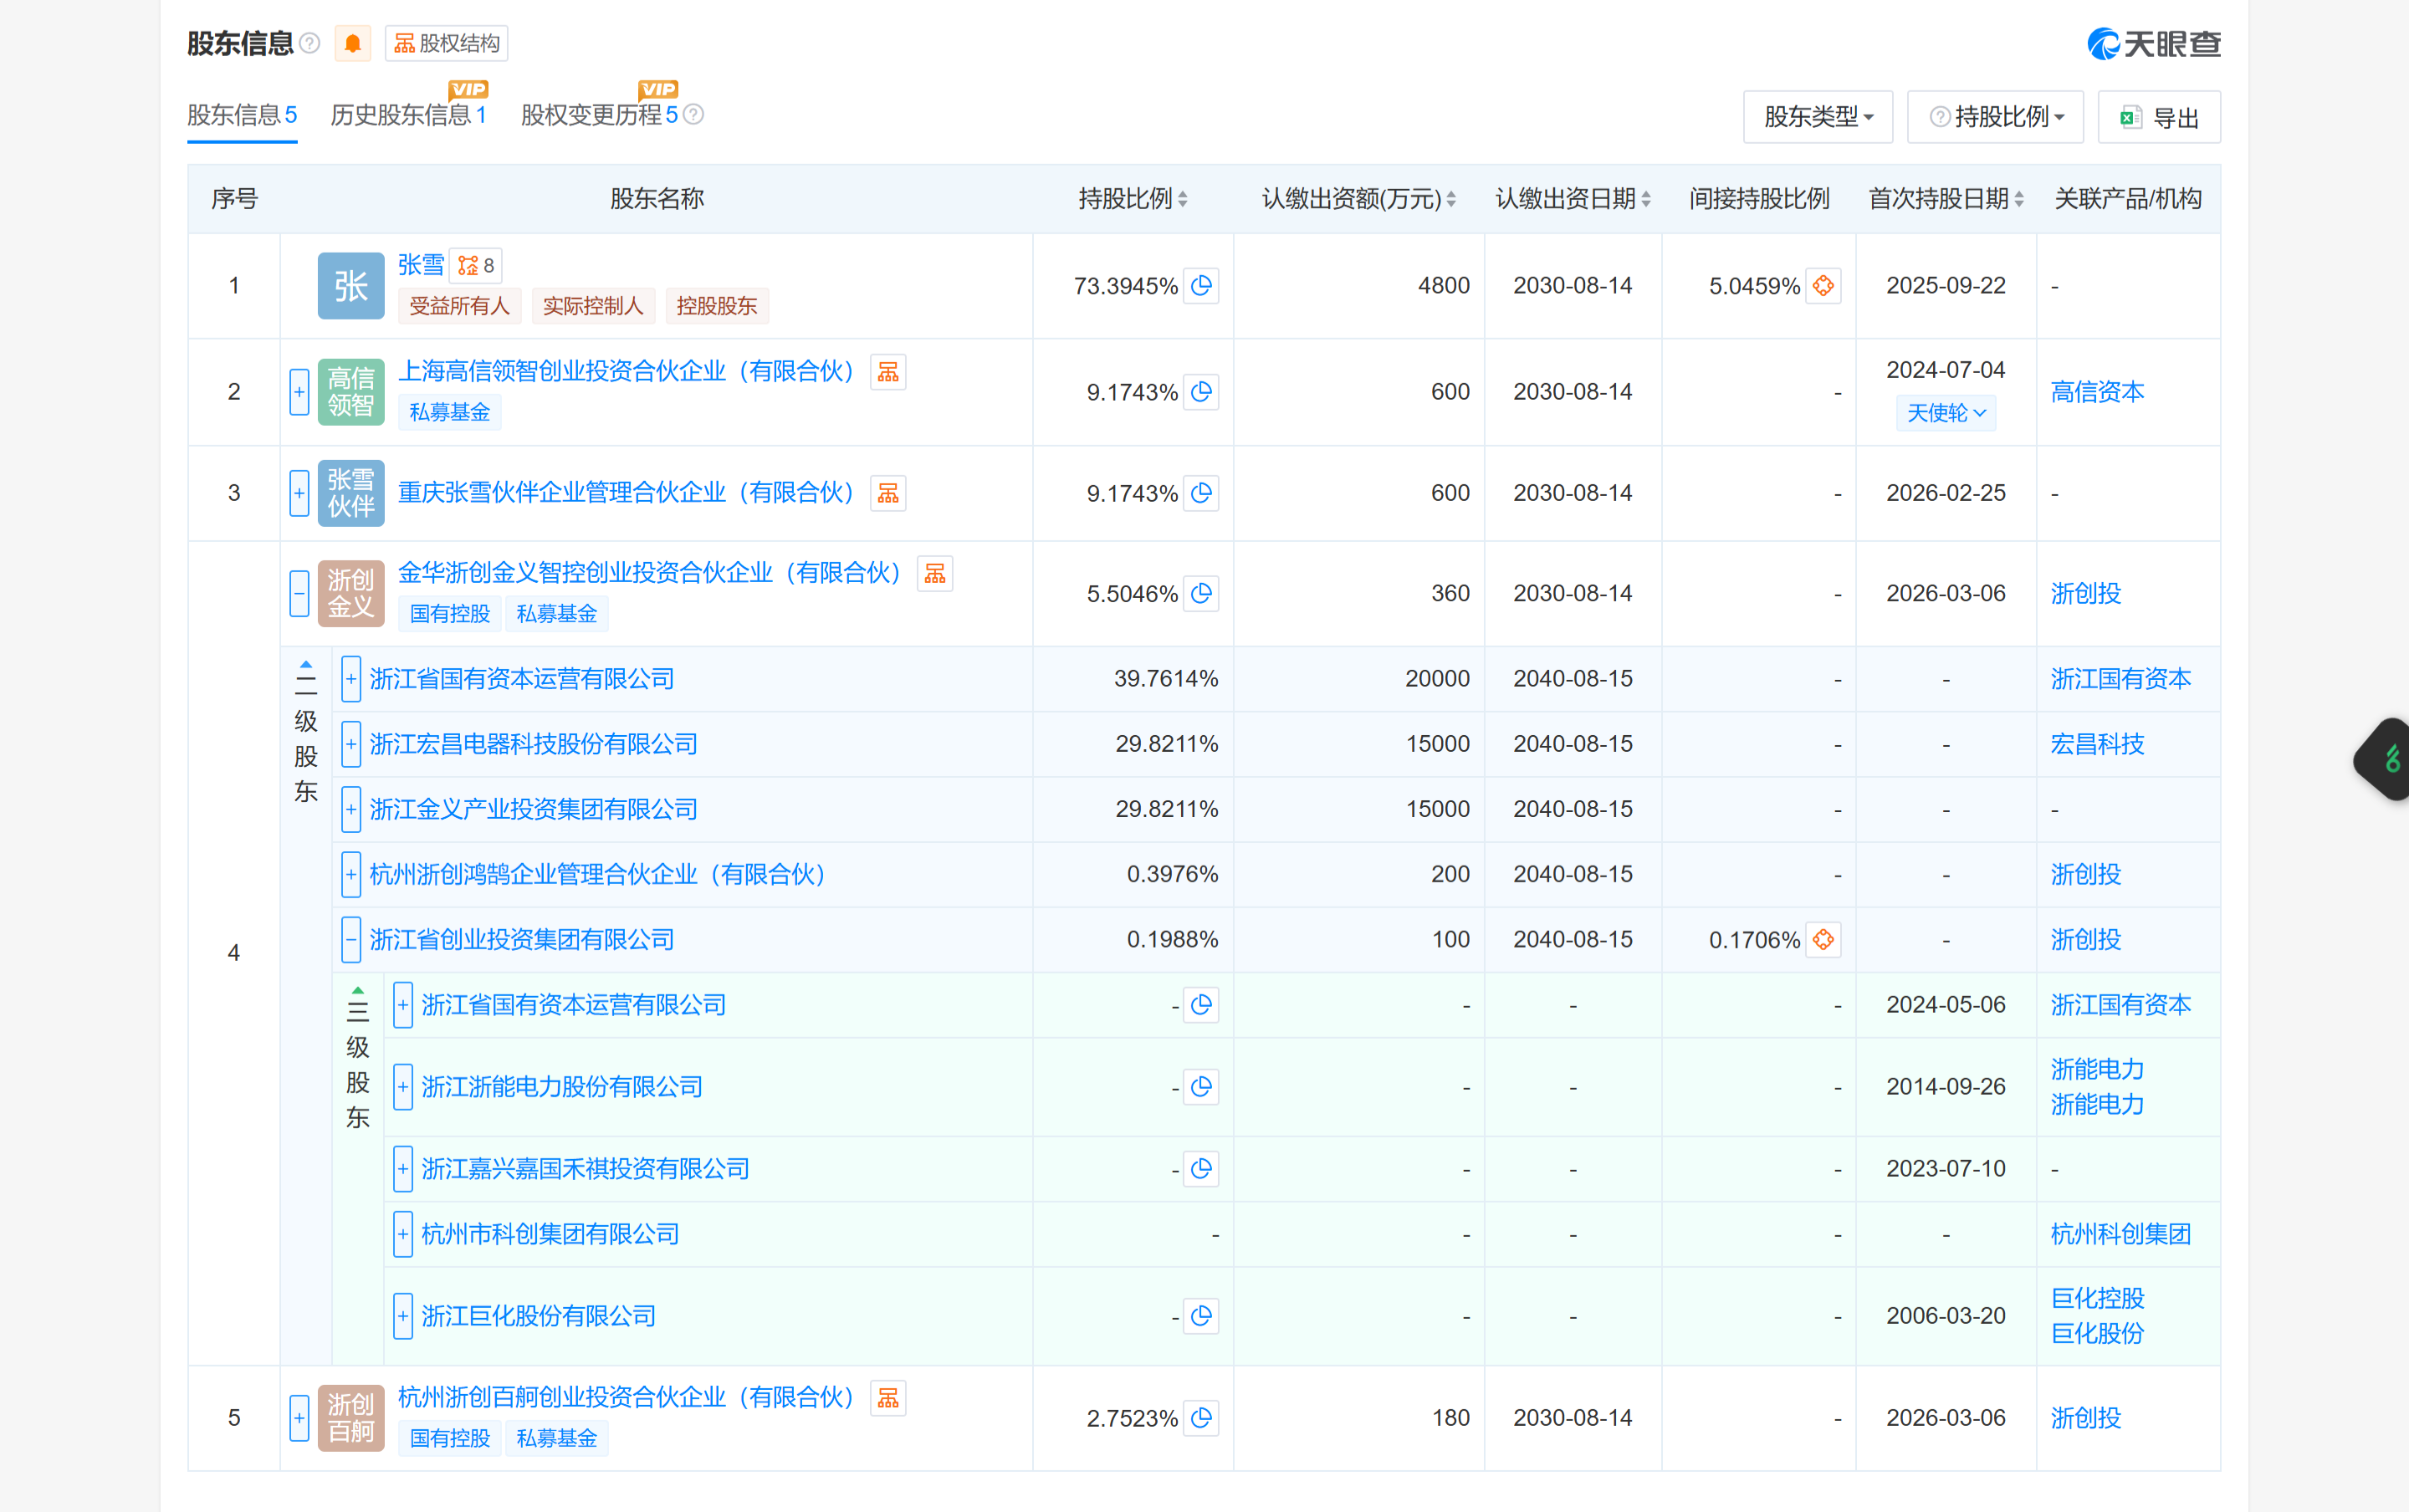
Task: Collapse the 金华浙创金义智控 shareholder row
Action: [x=299, y=594]
